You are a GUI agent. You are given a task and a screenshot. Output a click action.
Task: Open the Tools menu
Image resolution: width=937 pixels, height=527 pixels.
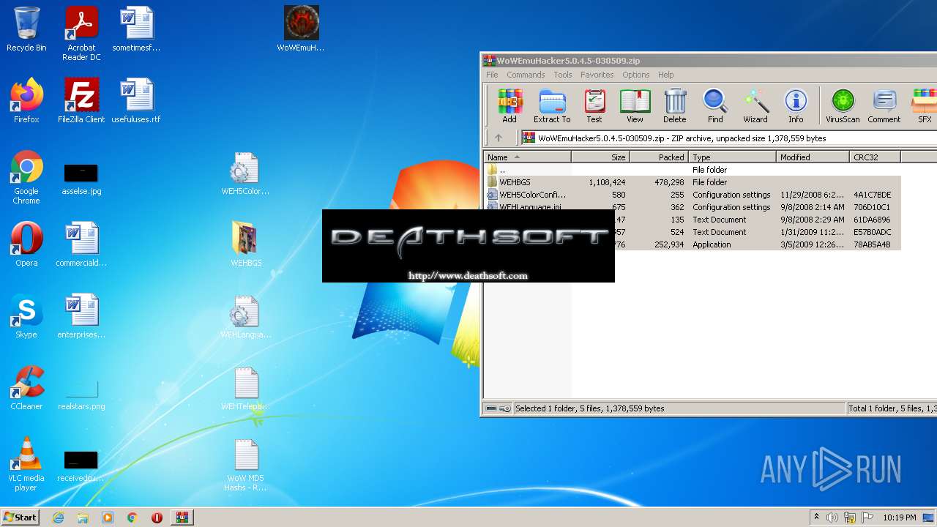coord(563,75)
